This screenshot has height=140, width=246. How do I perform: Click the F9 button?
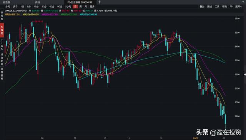pyautogui.click(x=231, y=7)
